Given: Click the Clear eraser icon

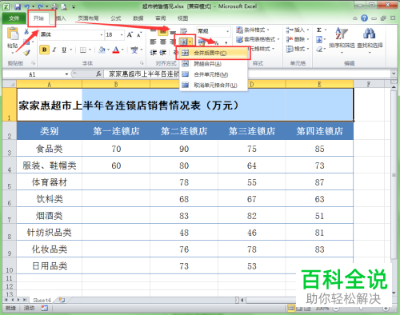Looking at the screenshot, I should tap(319, 50).
